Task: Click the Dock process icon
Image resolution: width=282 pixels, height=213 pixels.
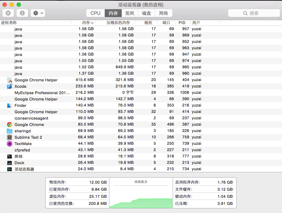Action: click(x=10, y=163)
